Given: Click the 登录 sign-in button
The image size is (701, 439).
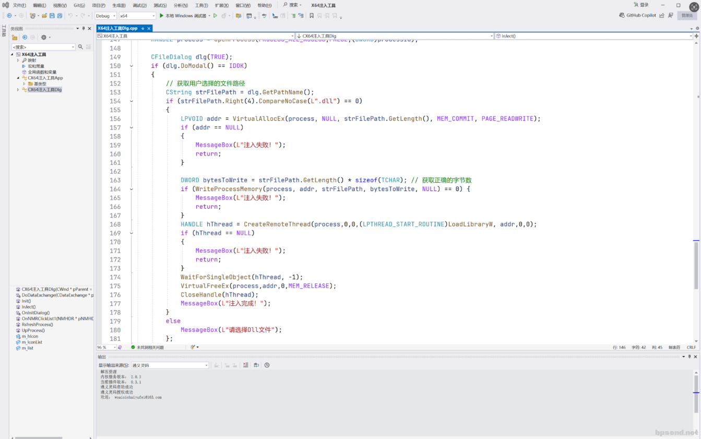Looking at the screenshot, I should pyautogui.click(x=641, y=5).
